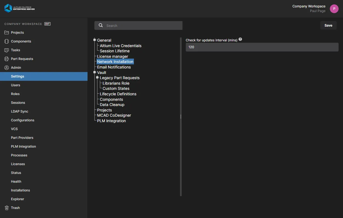Select License manager in the tree
343x218 pixels.
pyautogui.click(x=113, y=56)
